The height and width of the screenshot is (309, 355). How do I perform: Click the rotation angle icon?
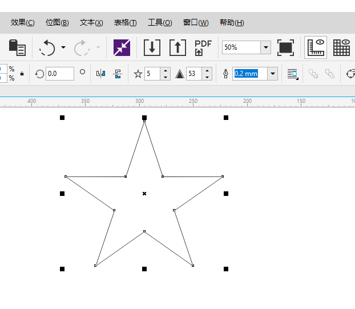39,74
